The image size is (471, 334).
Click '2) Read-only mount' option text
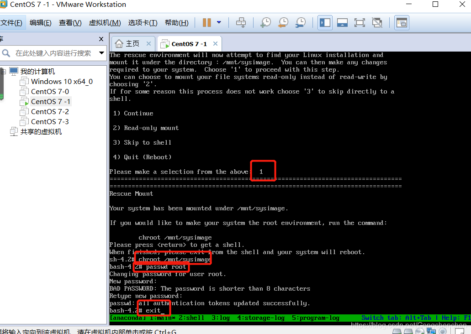pos(146,128)
